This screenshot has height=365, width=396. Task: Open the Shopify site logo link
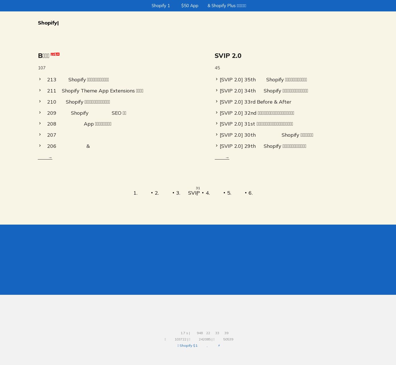click(x=48, y=23)
